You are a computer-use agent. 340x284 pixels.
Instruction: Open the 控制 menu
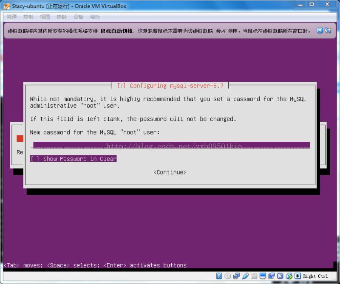[x=28, y=17]
